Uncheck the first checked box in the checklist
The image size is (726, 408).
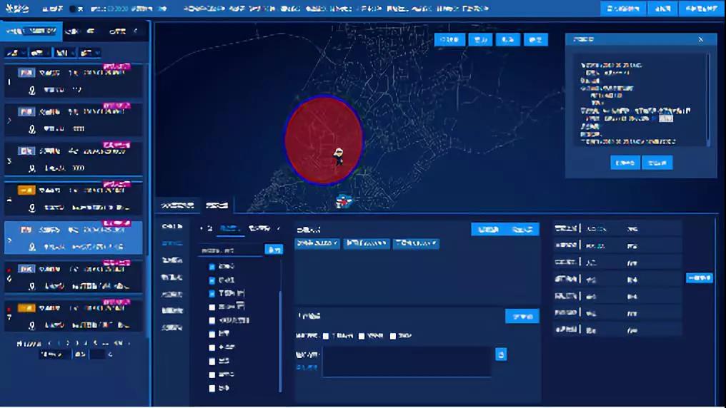[212, 267]
